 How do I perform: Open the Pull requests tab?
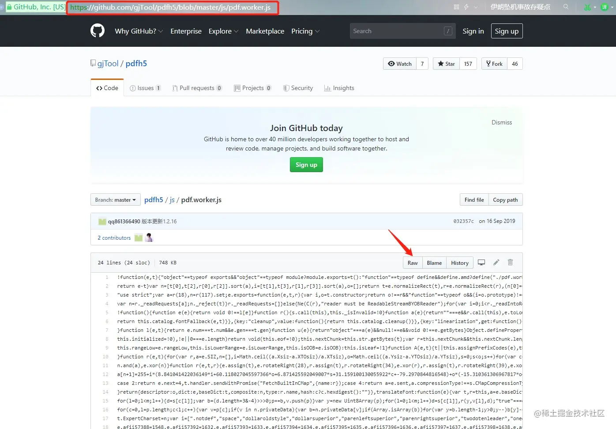click(197, 88)
